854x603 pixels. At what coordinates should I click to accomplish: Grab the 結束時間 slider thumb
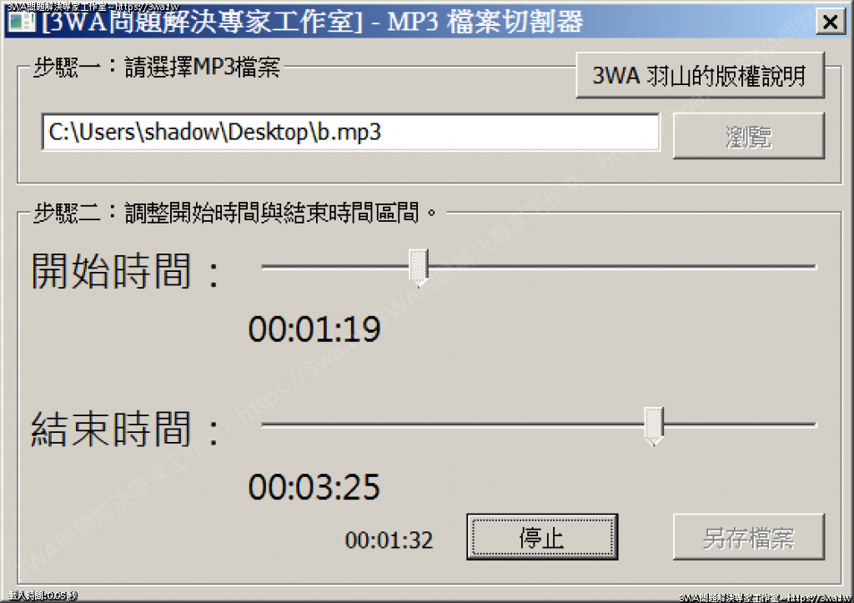pyautogui.click(x=654, y=426)
